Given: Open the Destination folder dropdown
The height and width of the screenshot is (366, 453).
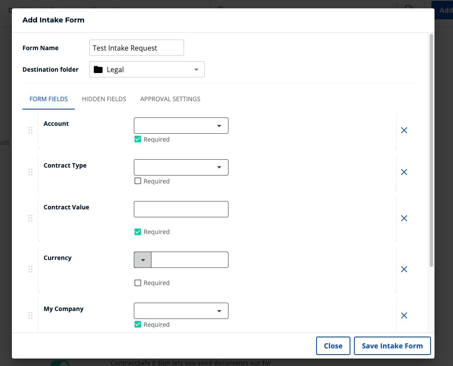Looking at the screenshot, I should (196, 69).
